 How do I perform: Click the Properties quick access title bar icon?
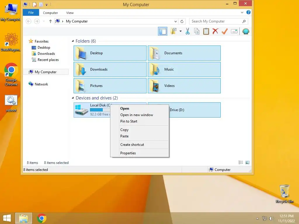(x=34, y=5)
